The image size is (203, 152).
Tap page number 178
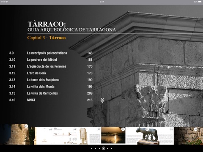point(90,73)
